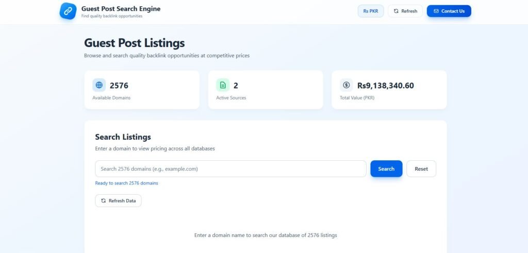Screen dimensions: 528x253
Task: Click the envelope icon in Contact Us
Action: click(x=436, y=11)
